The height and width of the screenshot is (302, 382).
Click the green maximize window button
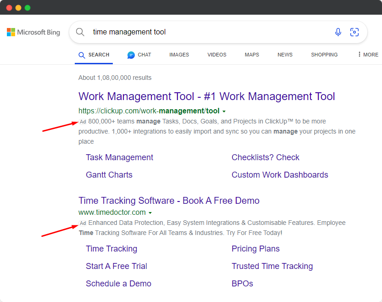(28, 8)
